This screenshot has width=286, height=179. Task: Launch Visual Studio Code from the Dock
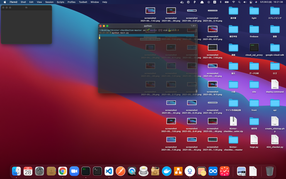[109, 172]
